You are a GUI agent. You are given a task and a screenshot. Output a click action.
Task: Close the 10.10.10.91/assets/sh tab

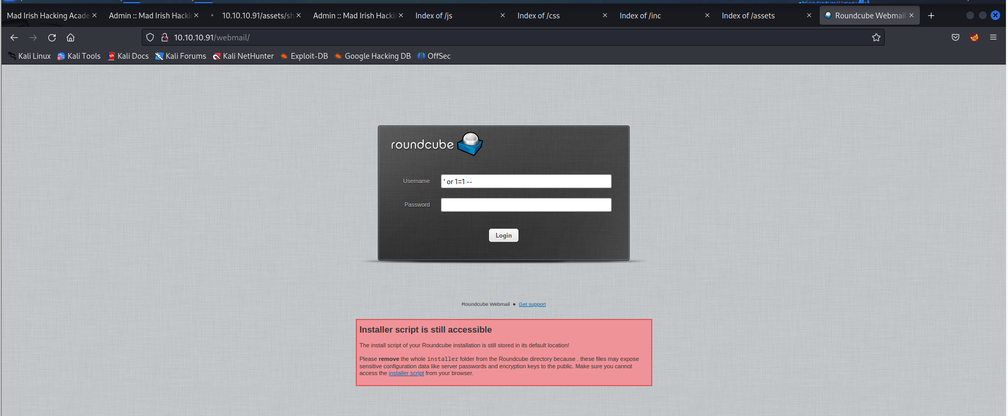[x=299, y=16]
